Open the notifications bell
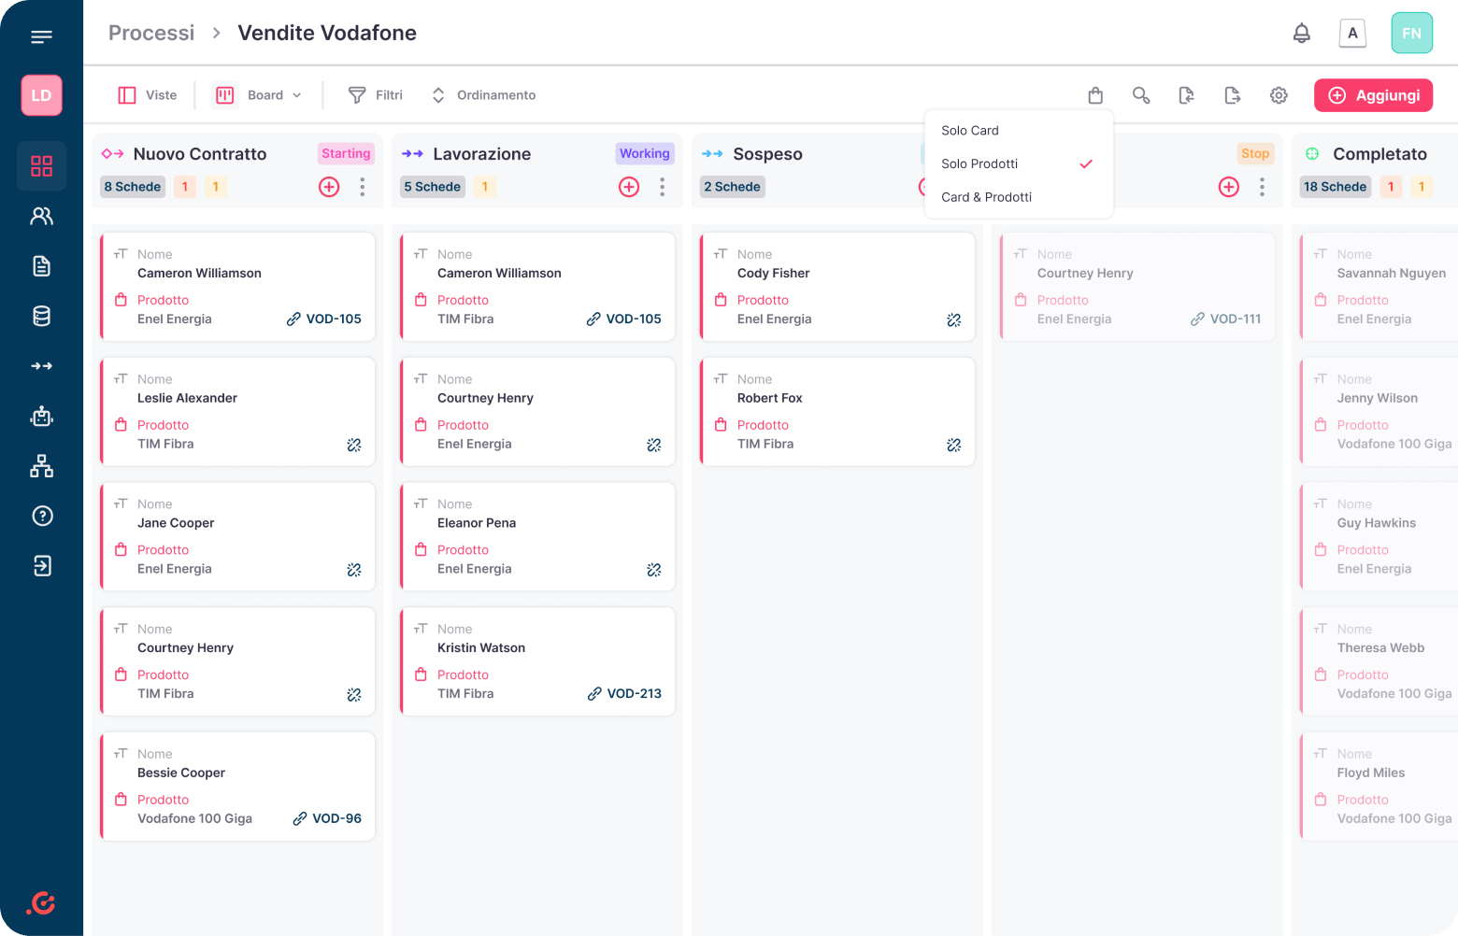 pyautogui.click(x=1301, y=34)
